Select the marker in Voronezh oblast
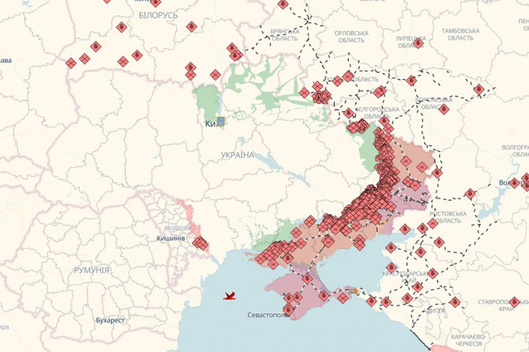529x352 pixels. 444,109
